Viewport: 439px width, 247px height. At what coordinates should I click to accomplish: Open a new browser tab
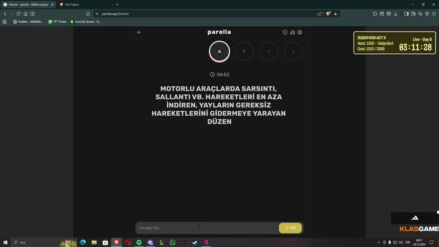[117, 4]
